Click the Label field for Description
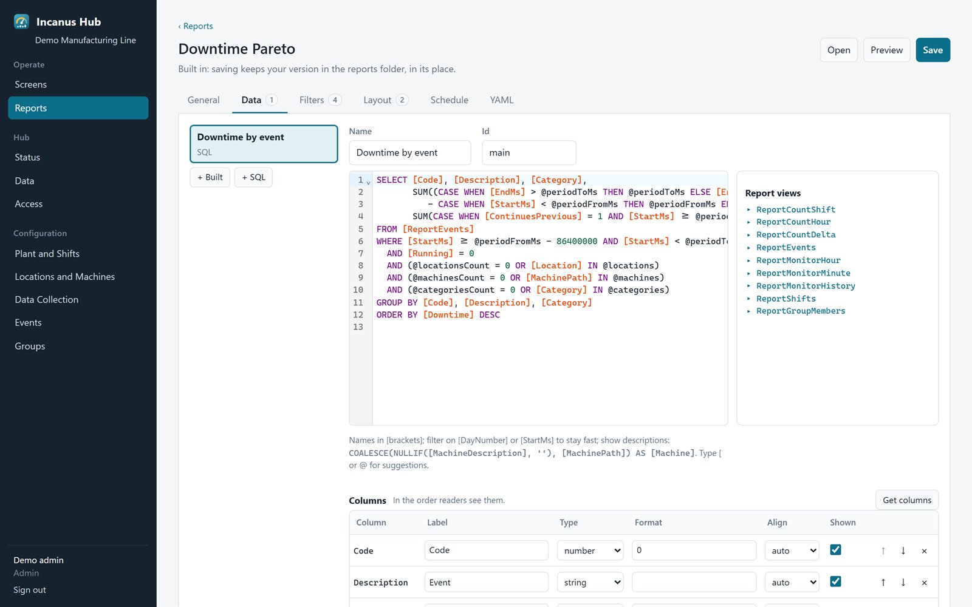The width and height of the screenshot is (972, 607). [487, 582]
